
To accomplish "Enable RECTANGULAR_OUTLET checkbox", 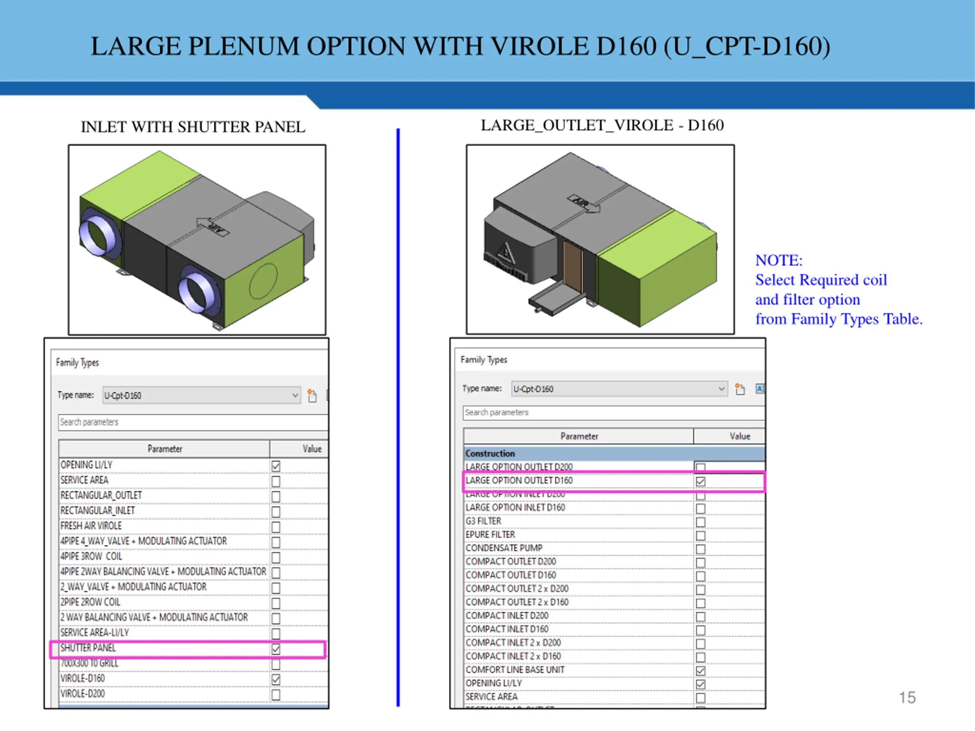I will point(276,496).
